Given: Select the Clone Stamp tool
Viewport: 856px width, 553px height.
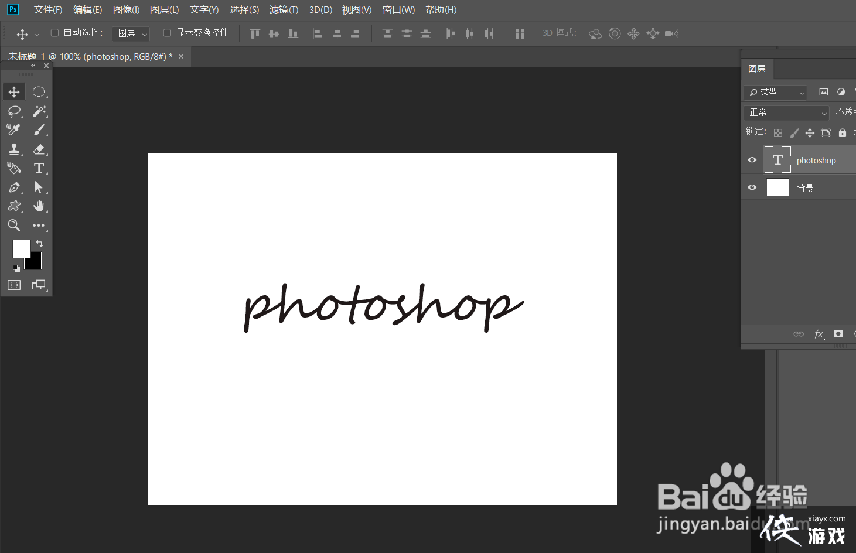Looking at the screenshot, I should tap(14, 149).
